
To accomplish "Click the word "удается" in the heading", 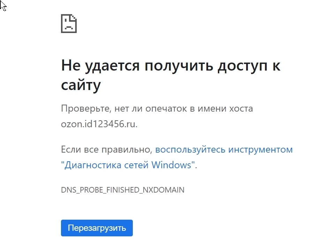I will click(x=111, y=66).
